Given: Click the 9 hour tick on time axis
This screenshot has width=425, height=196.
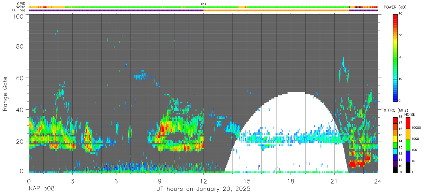Looking at the screenshot, I should click(160, 181).
